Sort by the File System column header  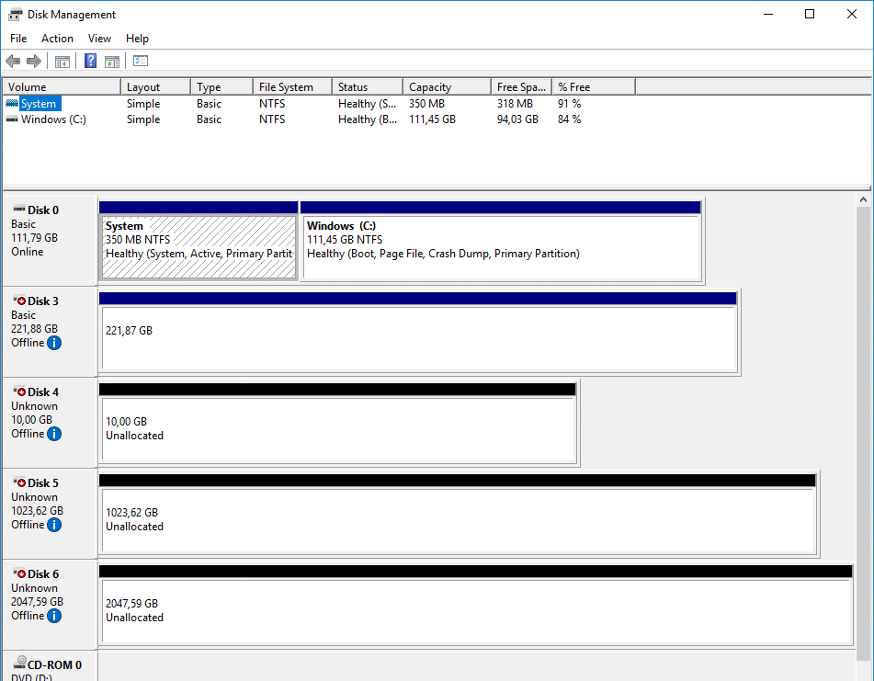coord(292,87)
